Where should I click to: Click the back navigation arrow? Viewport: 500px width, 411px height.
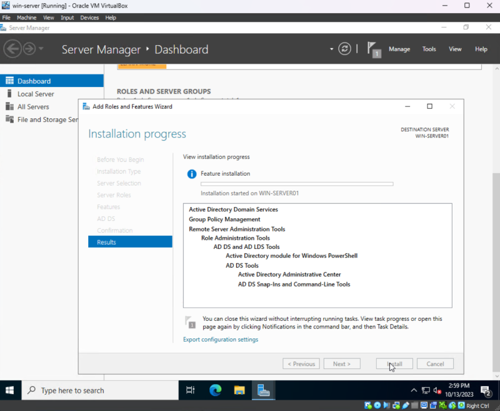(12, 49)
